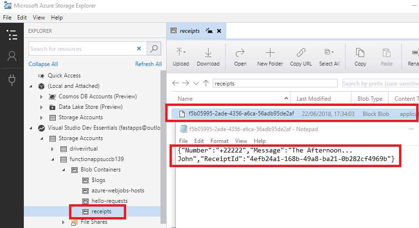The height and width of the screenshot is (228, 419).
Task: Click the Refresh All link
Action: click(x=148, y=64)
